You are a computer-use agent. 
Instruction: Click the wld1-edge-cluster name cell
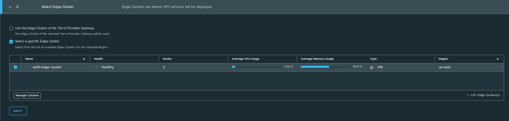[x=47, y=67]
